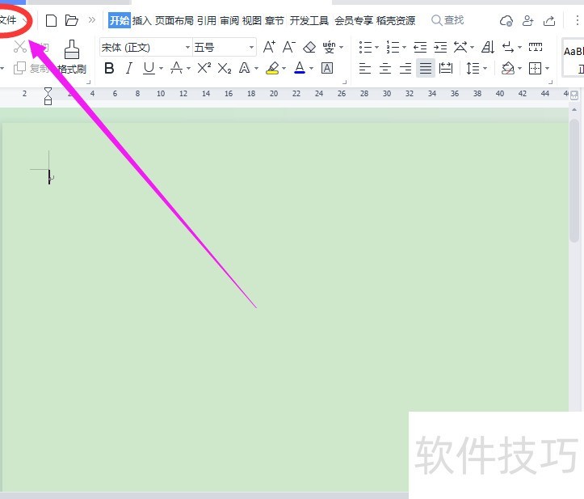Click the text effects outlined A icon
Viewport: 584px width, 499px height.
(x=244, y=68)
